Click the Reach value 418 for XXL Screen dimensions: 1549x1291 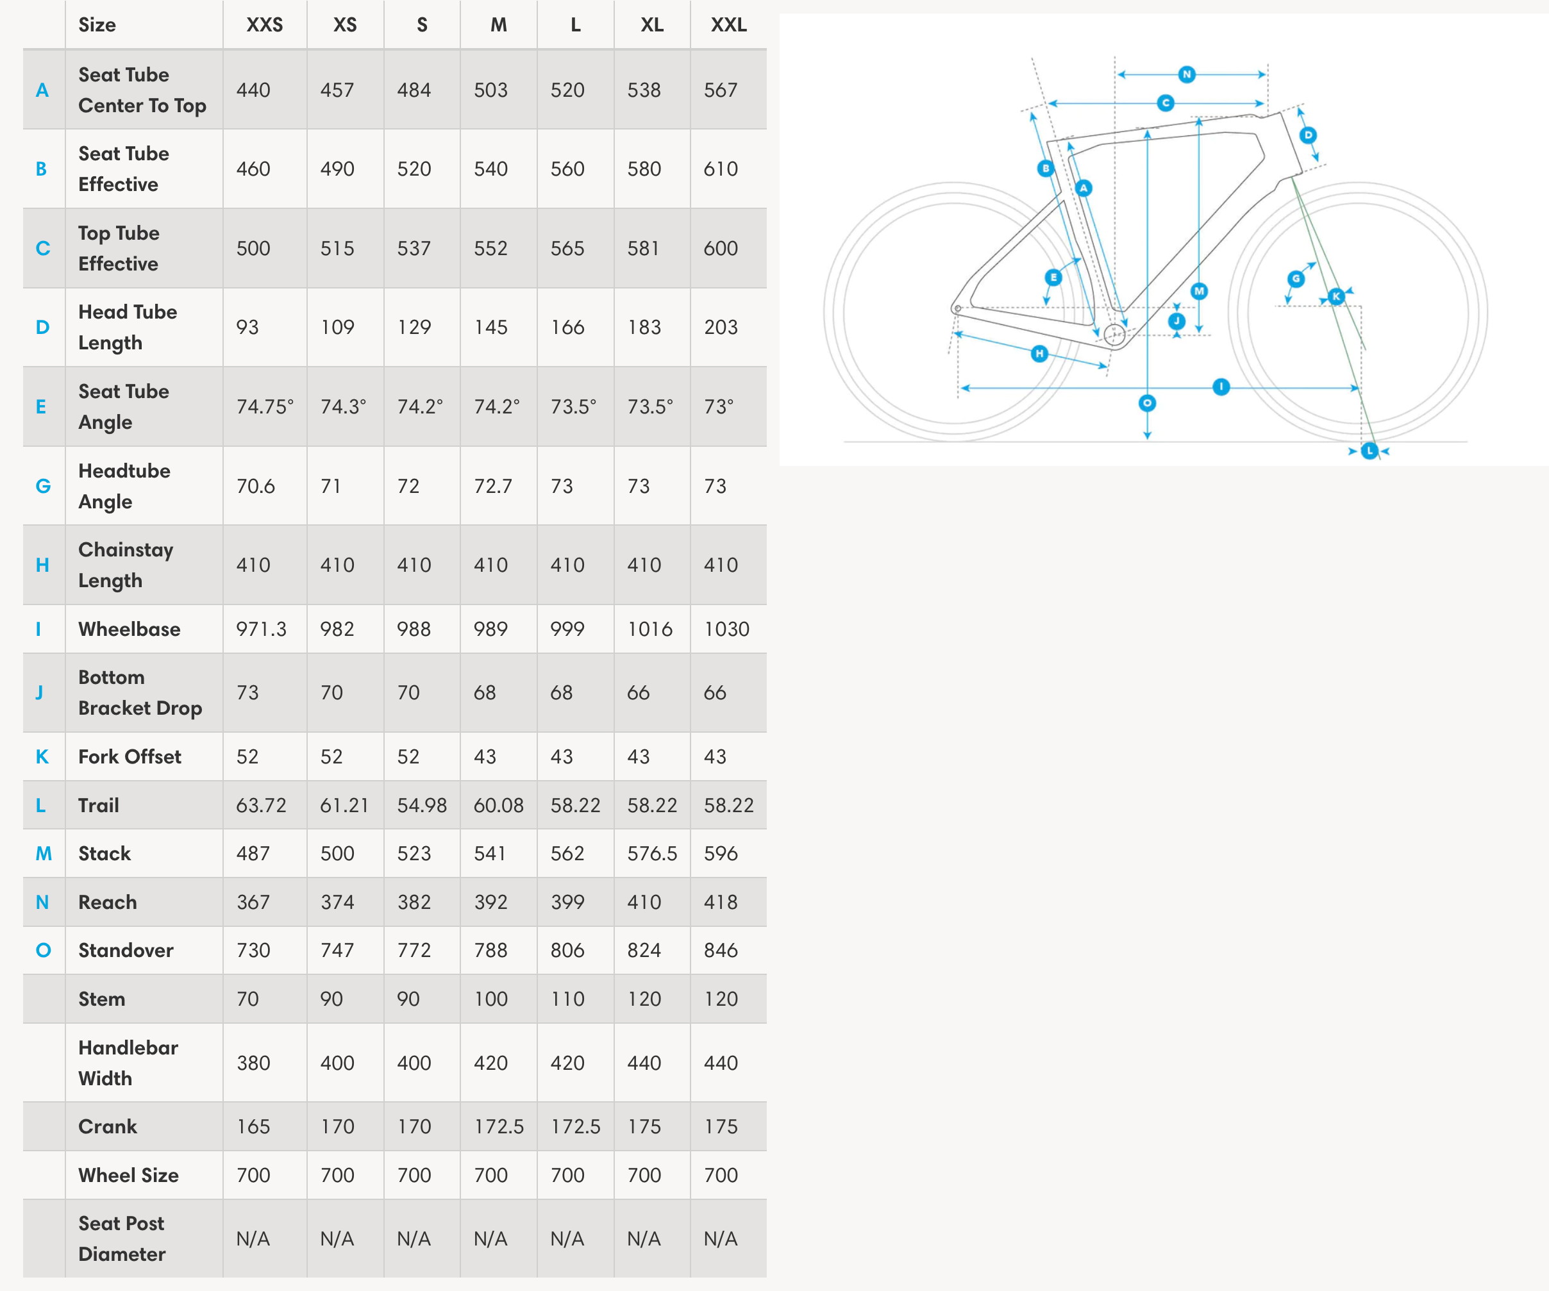[x=720, y=903]
